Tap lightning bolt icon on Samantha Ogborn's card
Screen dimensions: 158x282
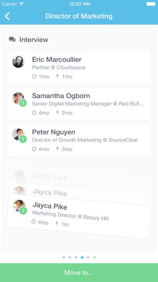coord(58,113)
